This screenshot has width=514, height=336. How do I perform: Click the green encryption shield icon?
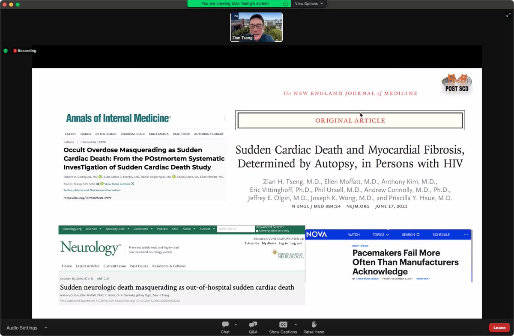click(x=6, y=51)
